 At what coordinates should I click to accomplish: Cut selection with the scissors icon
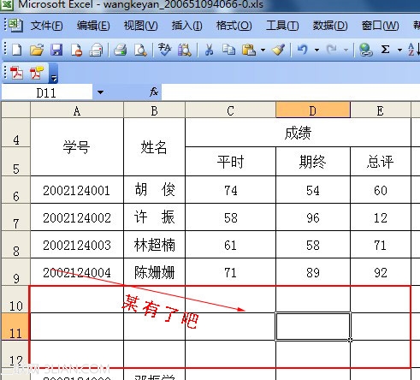coord(209,50)
